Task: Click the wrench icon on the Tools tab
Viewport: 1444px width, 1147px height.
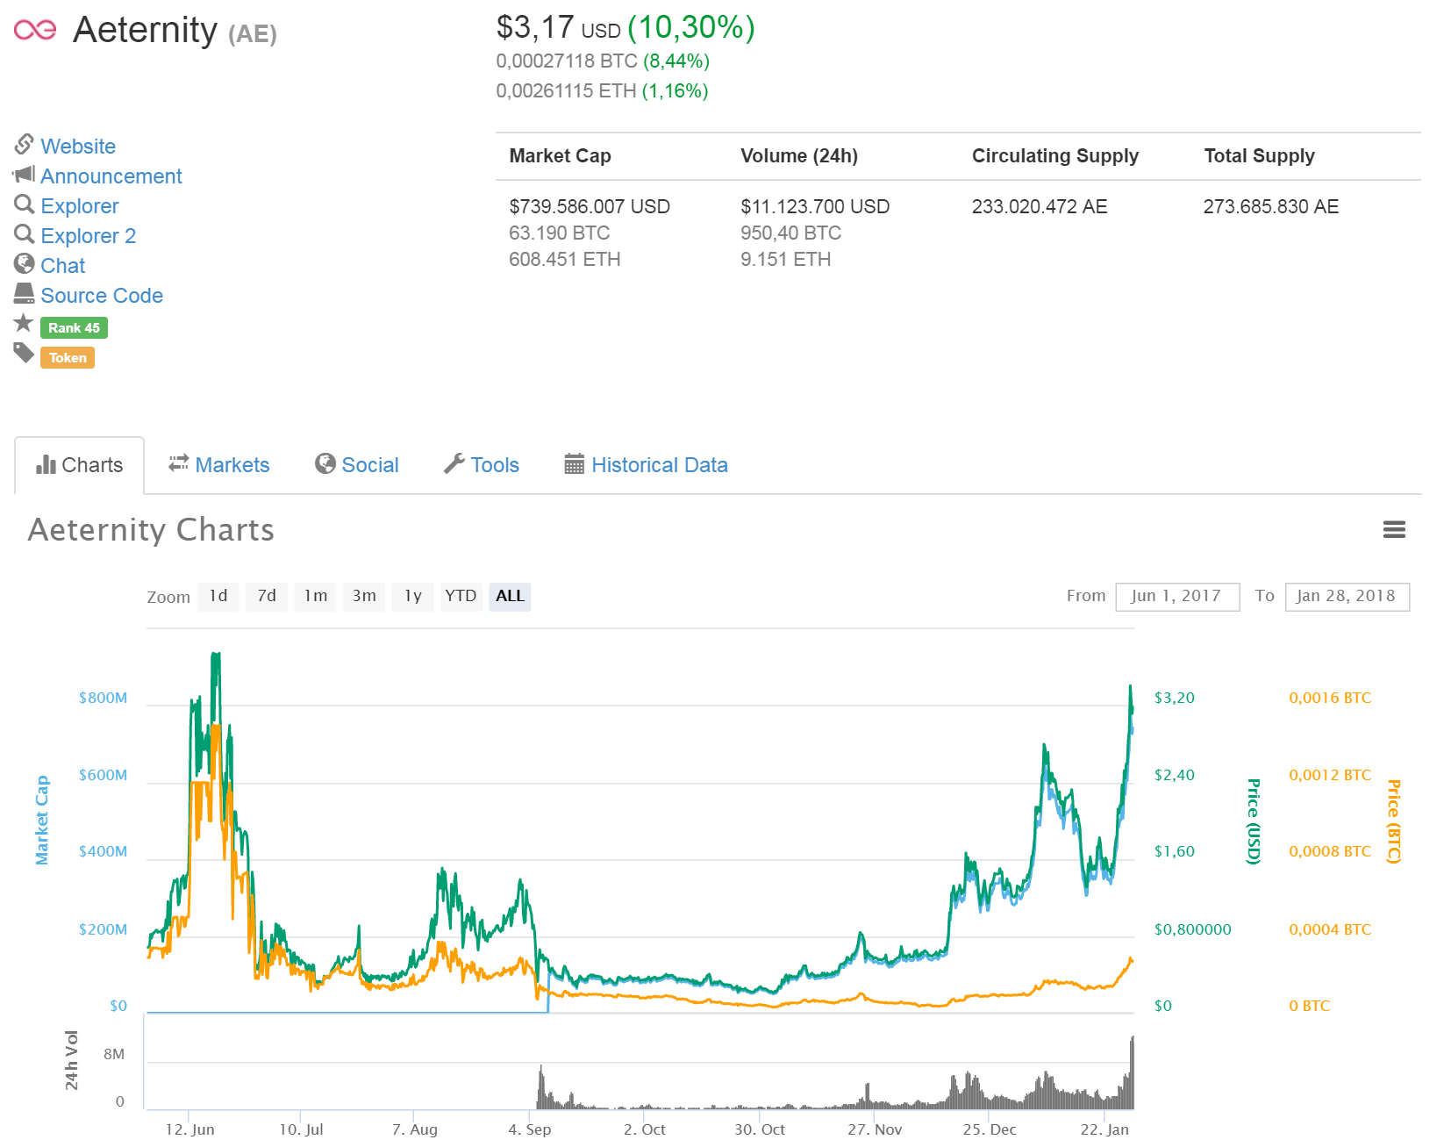Action: coord(454,463)
